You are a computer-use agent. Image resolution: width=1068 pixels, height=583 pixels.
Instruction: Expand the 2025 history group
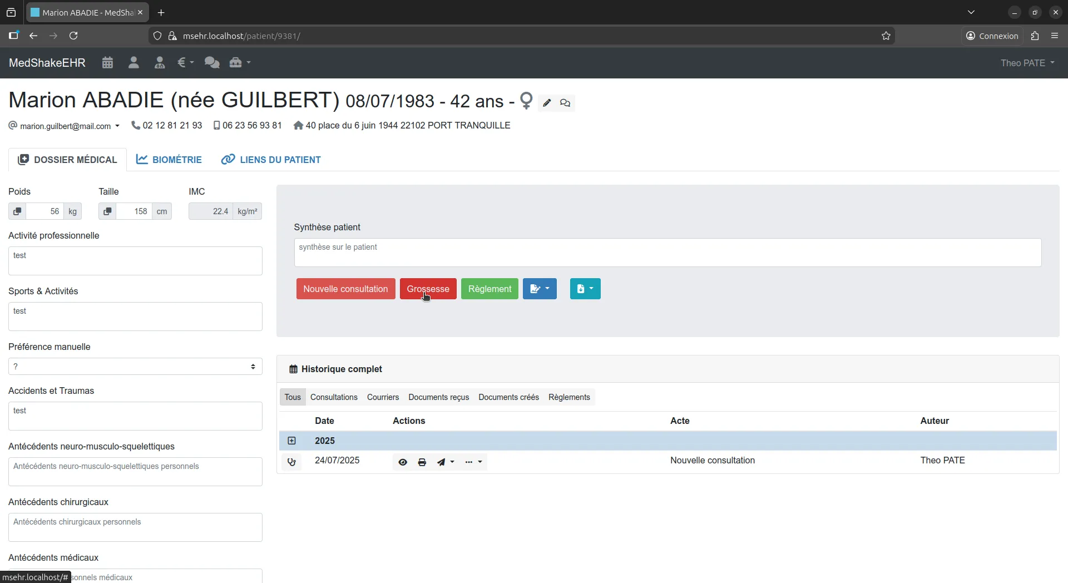click(x=291, y=441)
